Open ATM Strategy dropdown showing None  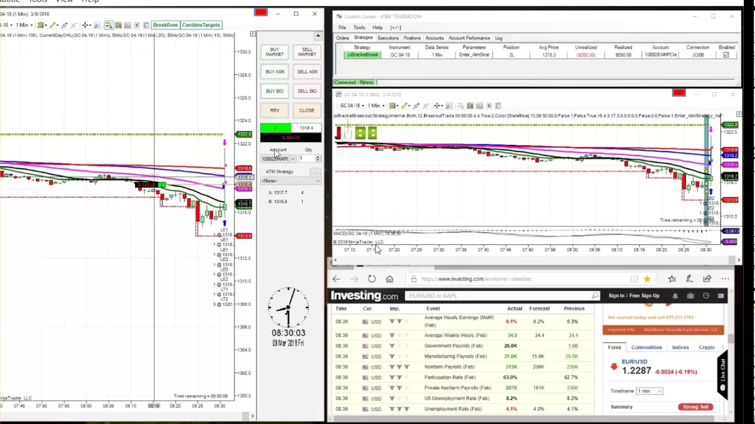pyautogui.click(x=291, y=181)
